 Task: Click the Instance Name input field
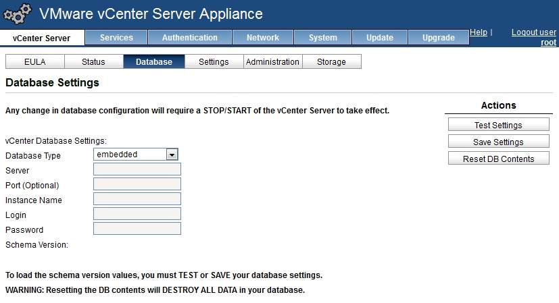(x=137, y=198)
